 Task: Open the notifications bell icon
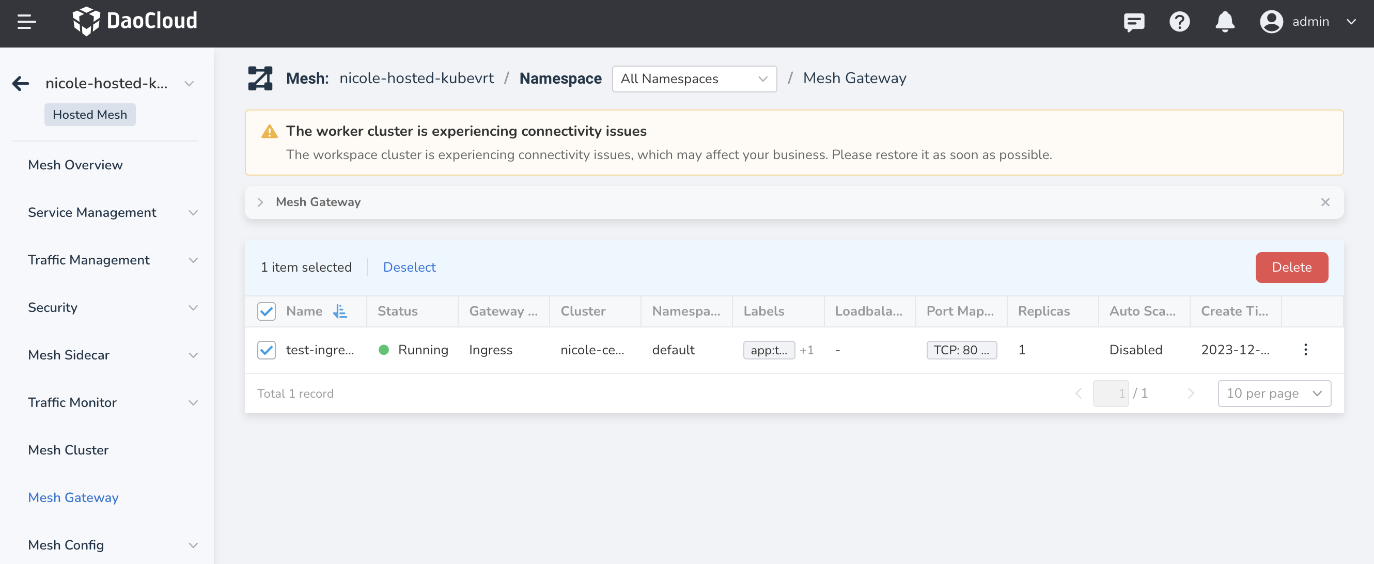pos(1225,22)
